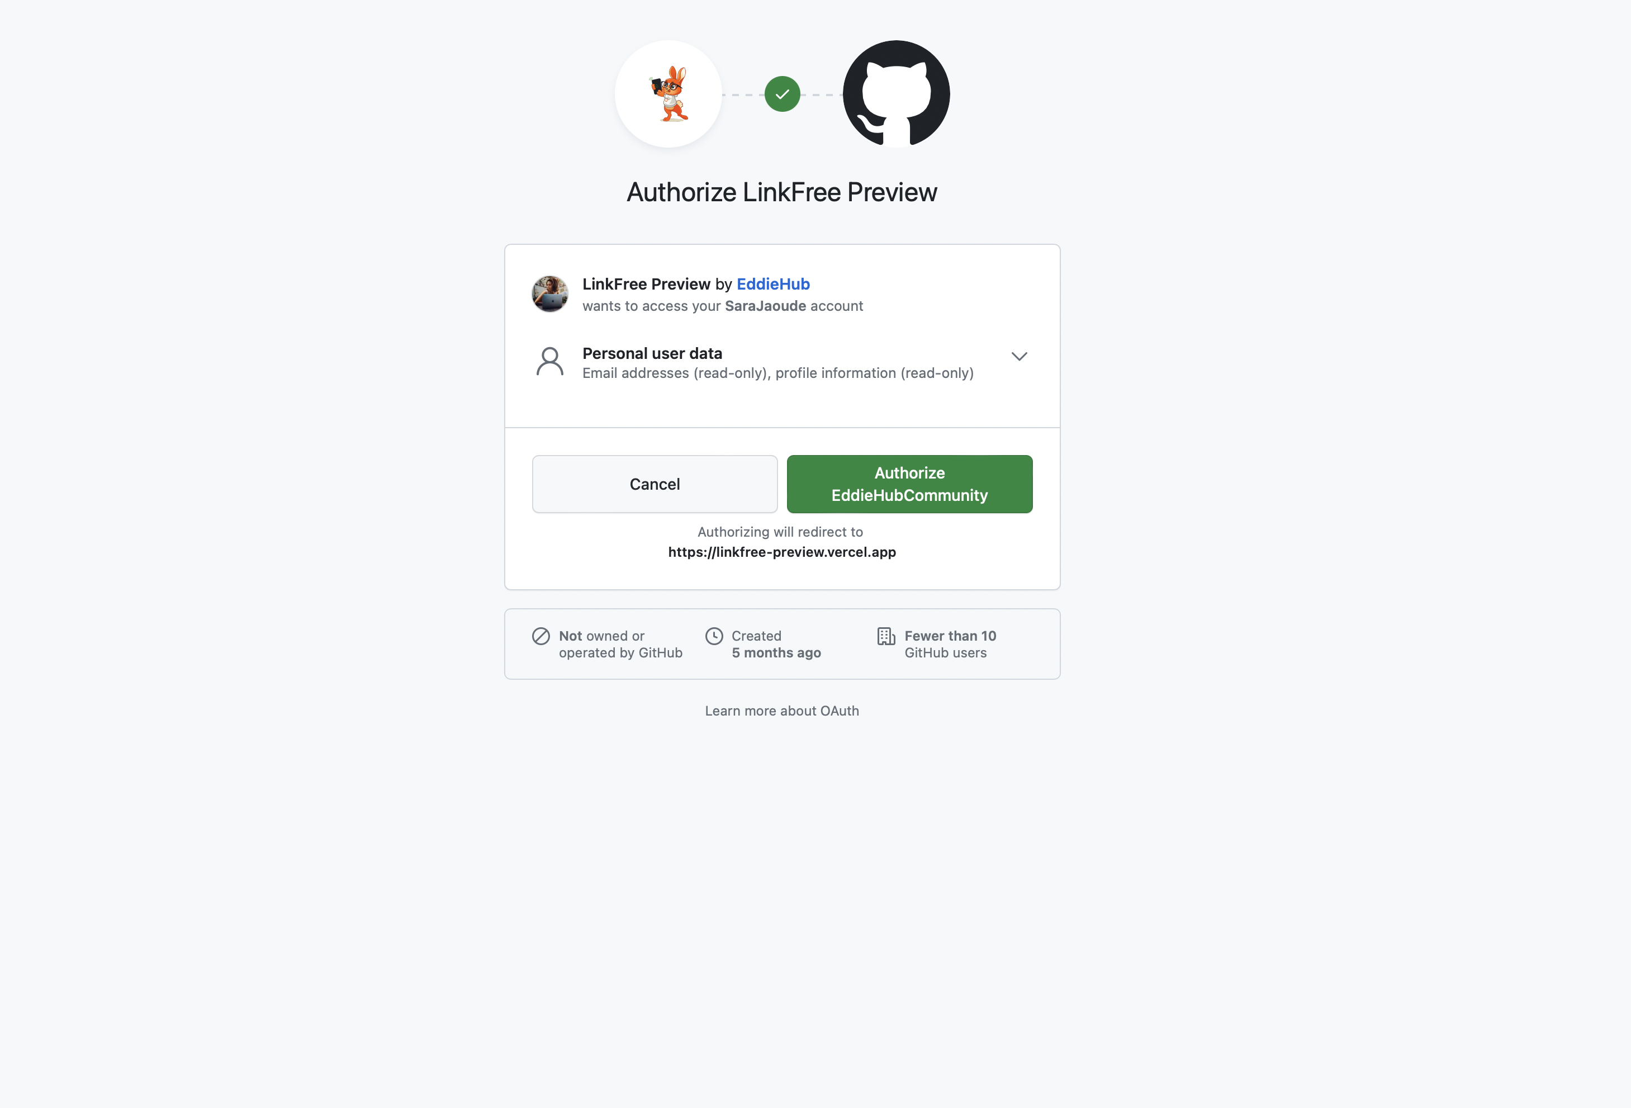
Task: Open the EddieHub profile link
Action: tap(772, 284)
